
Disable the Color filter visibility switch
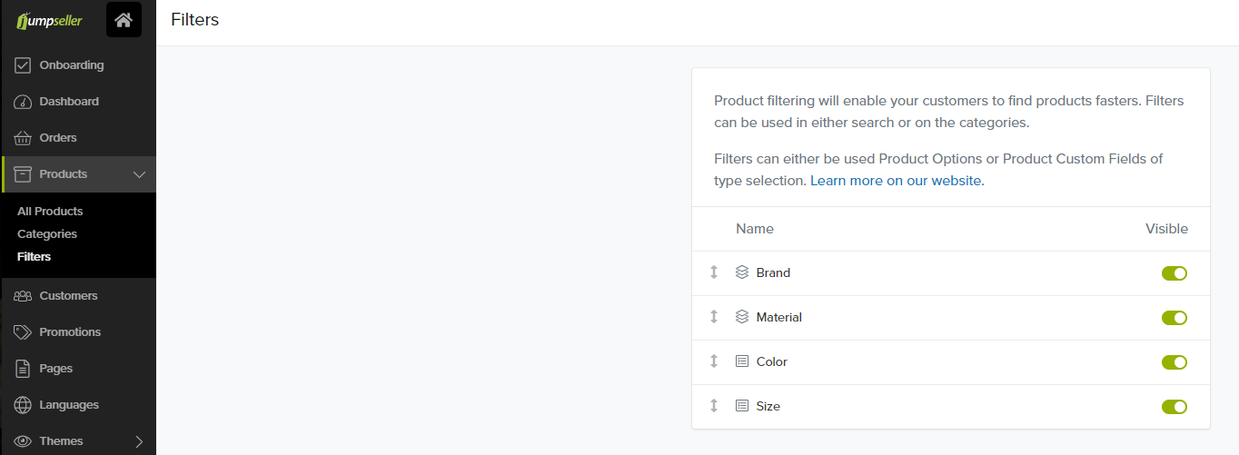click(x=1175, y=362)
